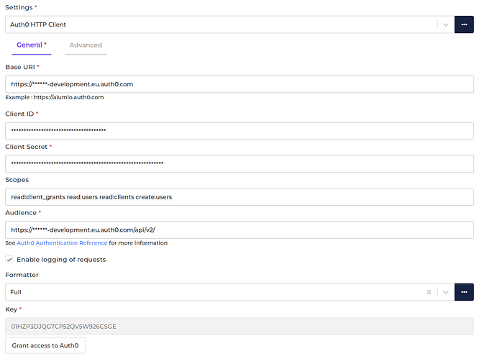Viewport: 482px width, 359px height.
Task: Click the Base URI label
Action: point(20,67)
